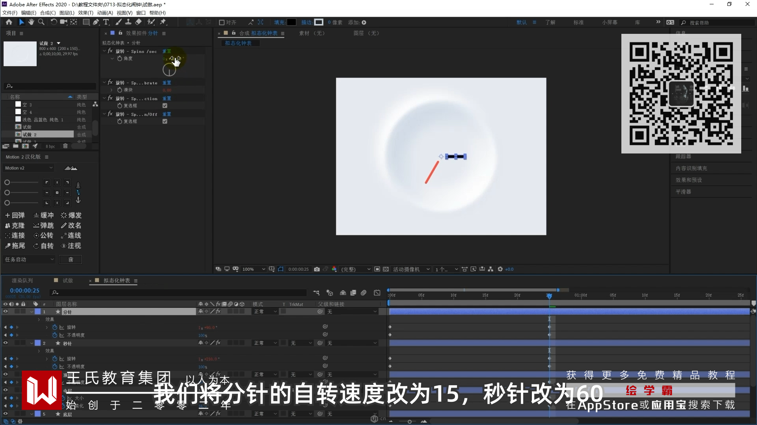Take snapshot with camera icon
This screenshot has width=757, height=425.
(x=317, y=269)
